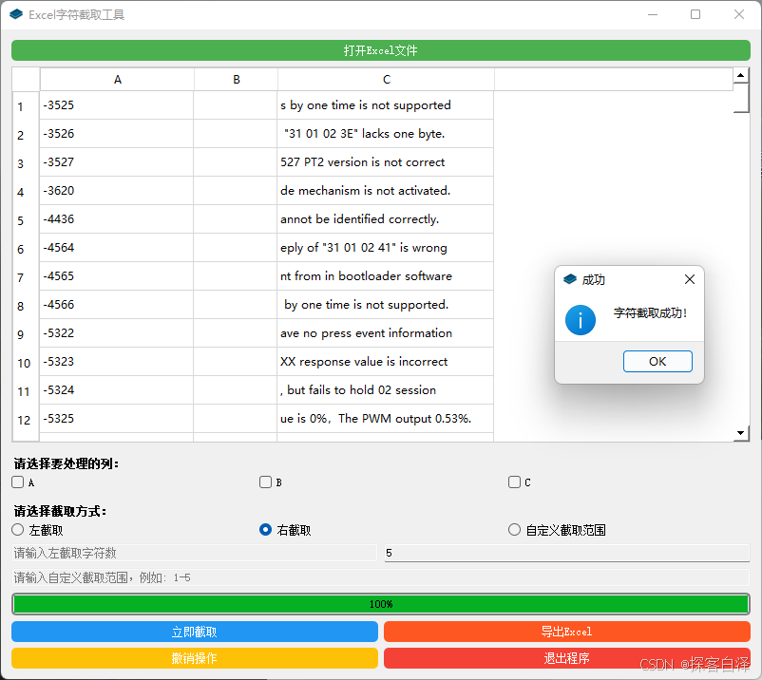
Task: Click cell 'eply of "31 01 02 41" is wrong'
Action: 386,248
